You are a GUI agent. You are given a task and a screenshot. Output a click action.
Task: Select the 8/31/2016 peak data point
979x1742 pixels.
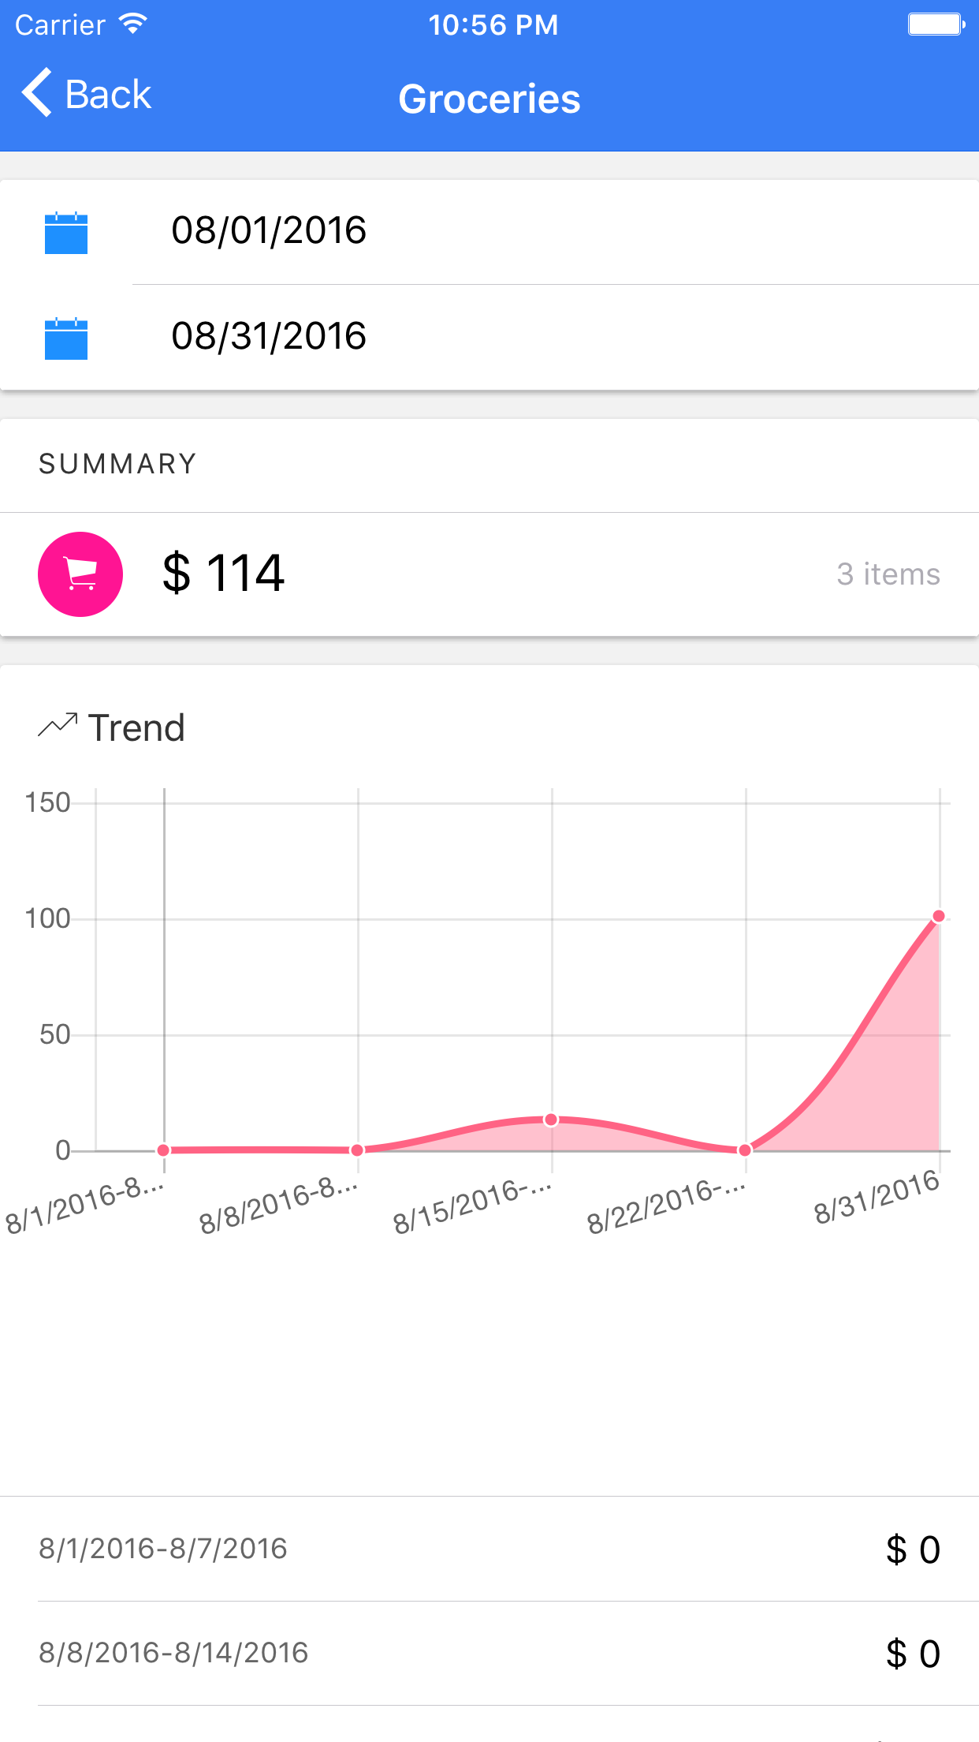pyautogui.click(x=939, y=916)
